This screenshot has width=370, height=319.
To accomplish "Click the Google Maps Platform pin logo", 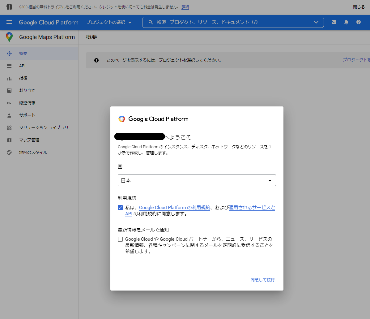I will coord(9,37).
